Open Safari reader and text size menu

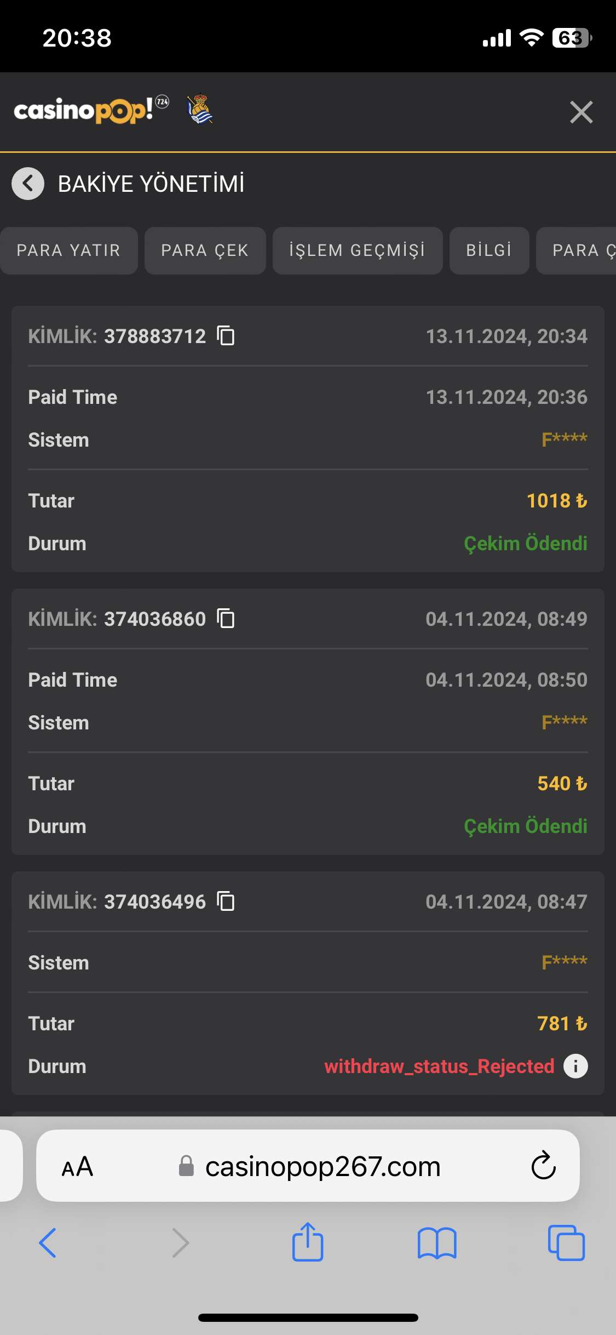pyautogui.click(x=77, y=1167)
